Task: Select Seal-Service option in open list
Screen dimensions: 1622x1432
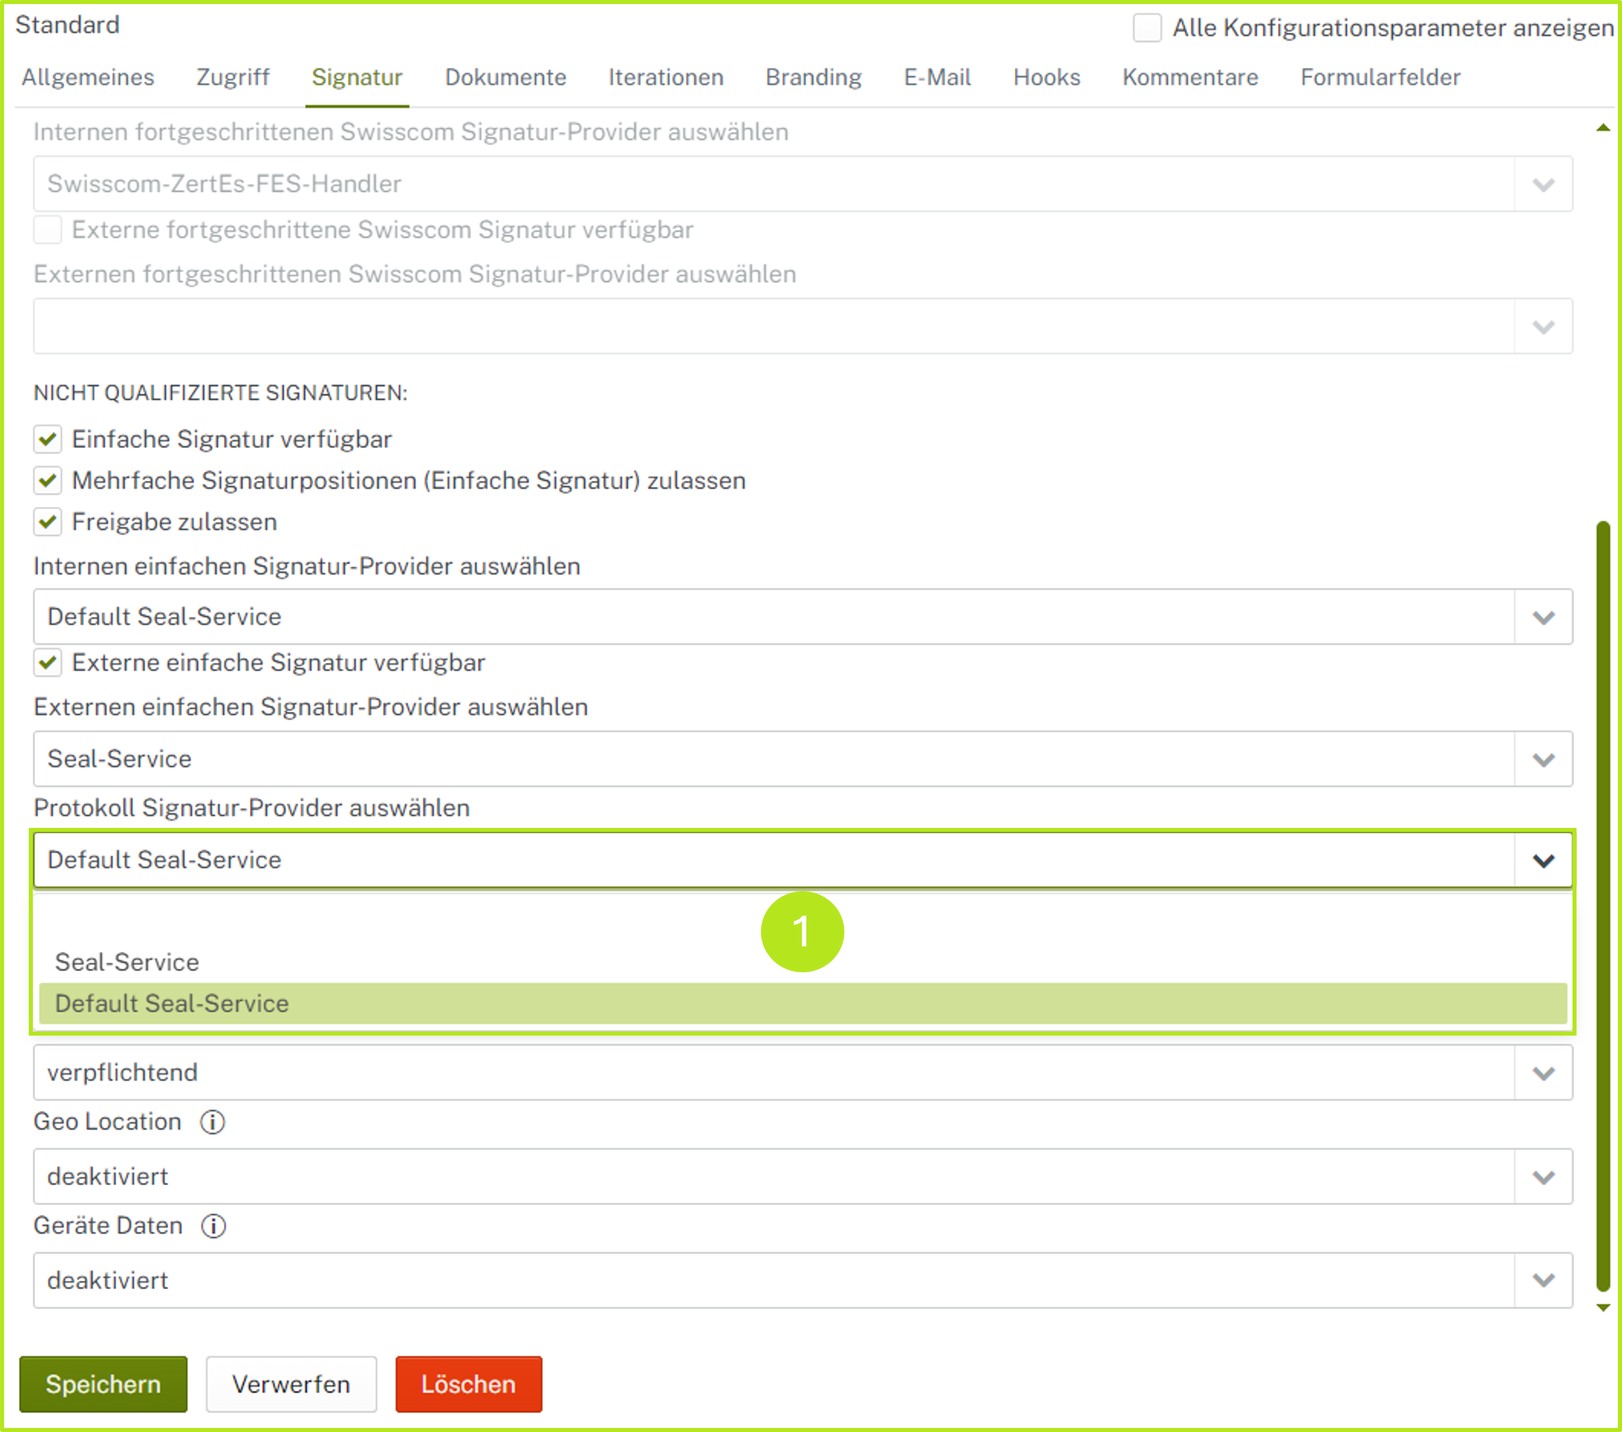Action: [x=127, y=963]
